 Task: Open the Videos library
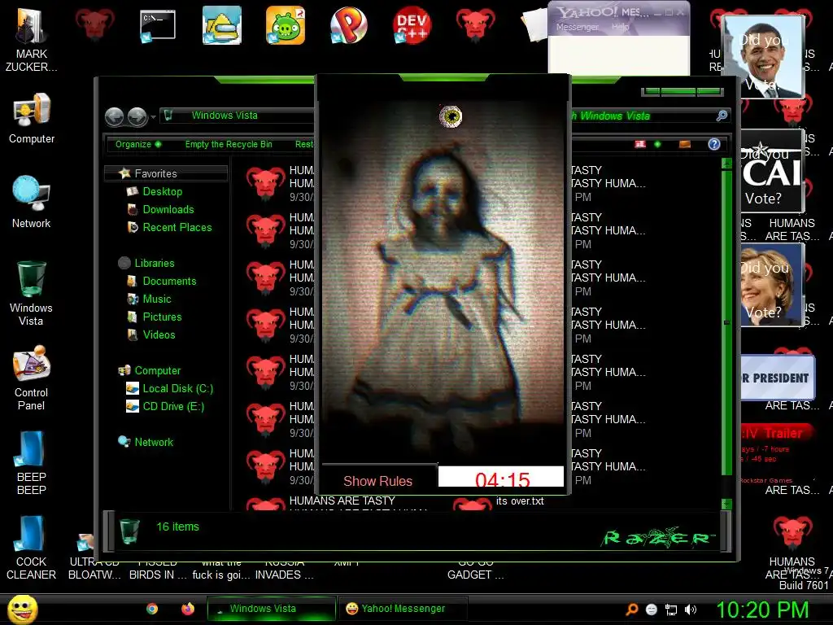point(159,334)
